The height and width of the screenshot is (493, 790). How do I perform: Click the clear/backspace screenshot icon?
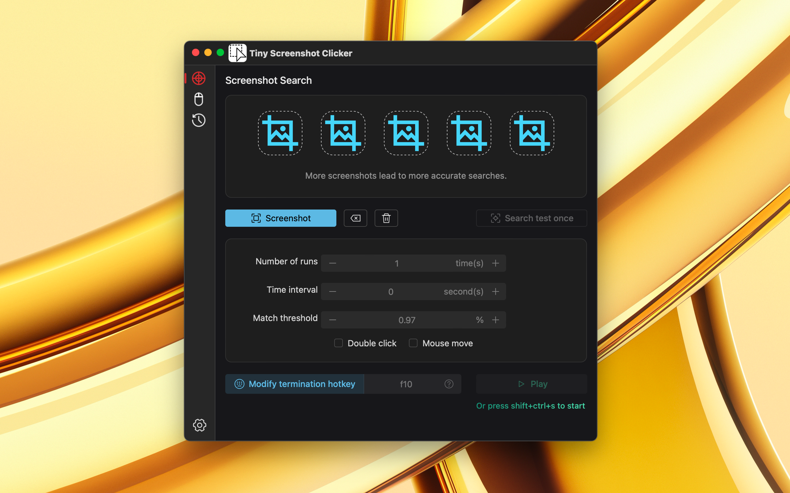coord(355,218)
